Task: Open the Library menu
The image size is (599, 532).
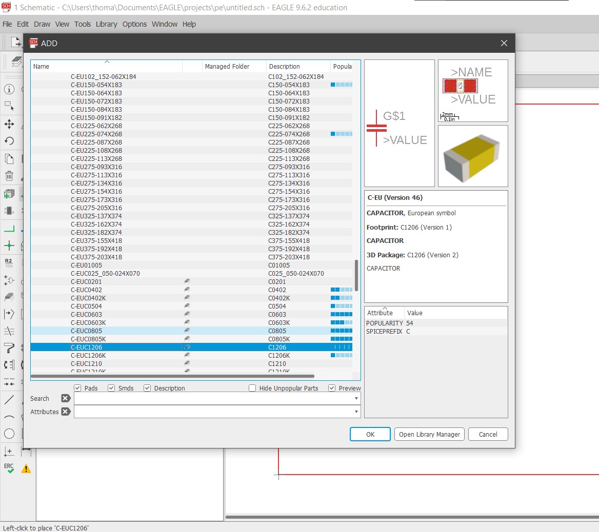Action: coord(106,24)
